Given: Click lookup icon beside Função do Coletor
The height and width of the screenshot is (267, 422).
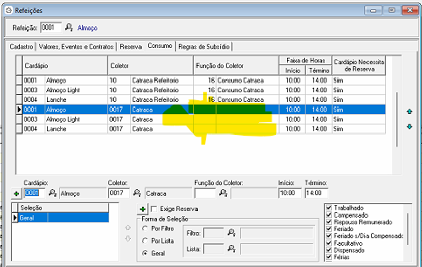Looking at the screenshot, I should (x=222, y=193).
